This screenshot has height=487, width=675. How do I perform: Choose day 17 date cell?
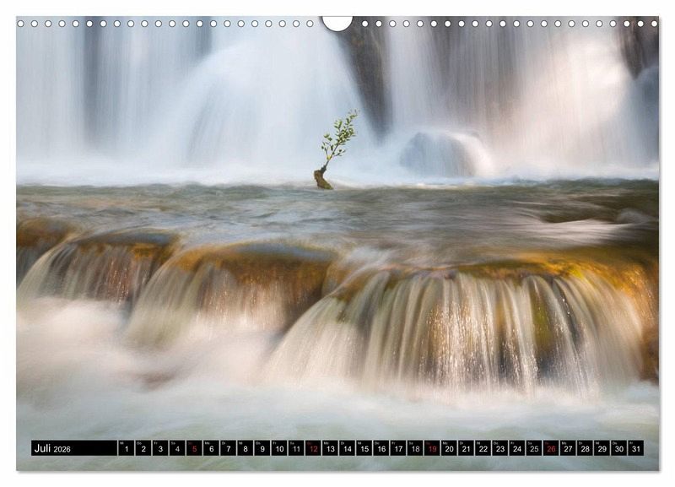pos(397,448)
